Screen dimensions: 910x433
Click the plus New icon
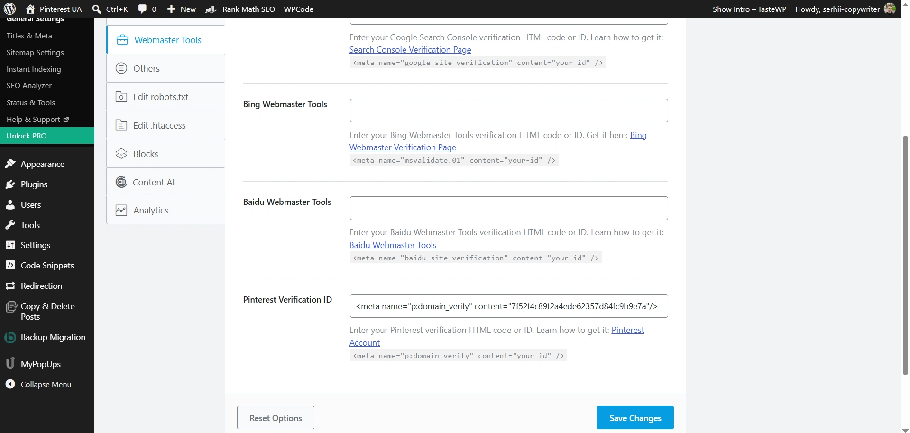pos(172,9)
